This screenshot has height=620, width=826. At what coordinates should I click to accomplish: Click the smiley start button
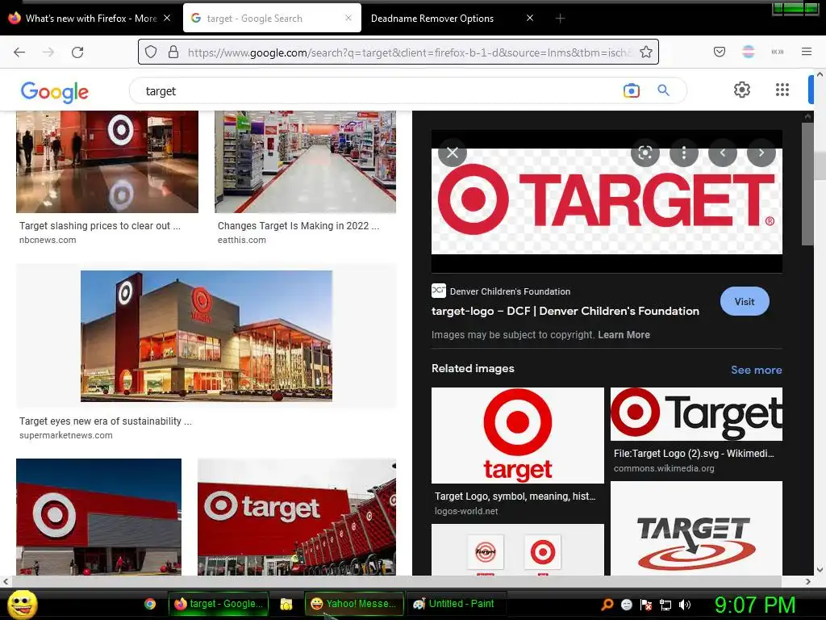click(22, 604)
